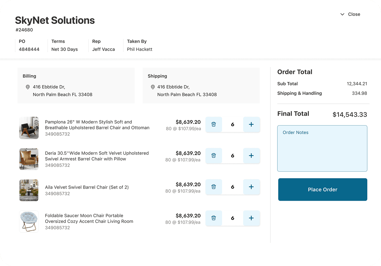The image size is (381, 266).
Task: Delete the Deria Swivel Armrest Chair item
Action: [x=213, y=156]
